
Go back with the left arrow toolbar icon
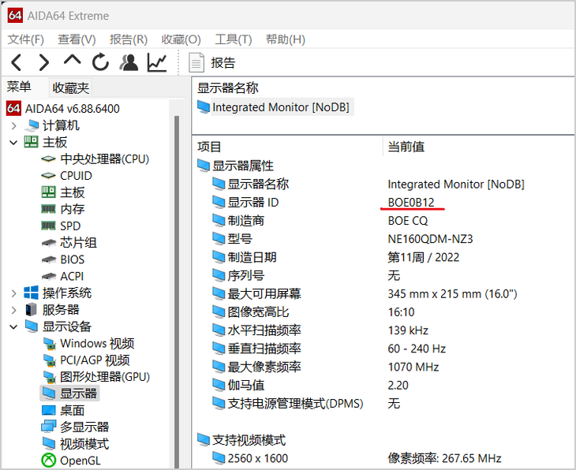point(17,62)
